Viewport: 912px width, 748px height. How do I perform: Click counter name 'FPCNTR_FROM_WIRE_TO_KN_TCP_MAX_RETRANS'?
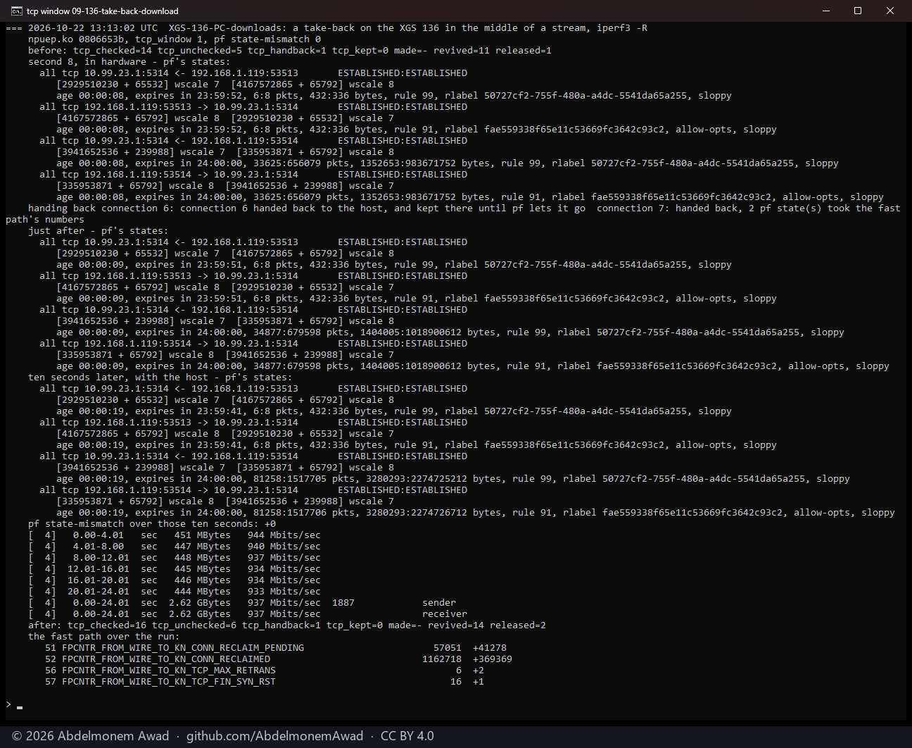[x=169, y=671]
